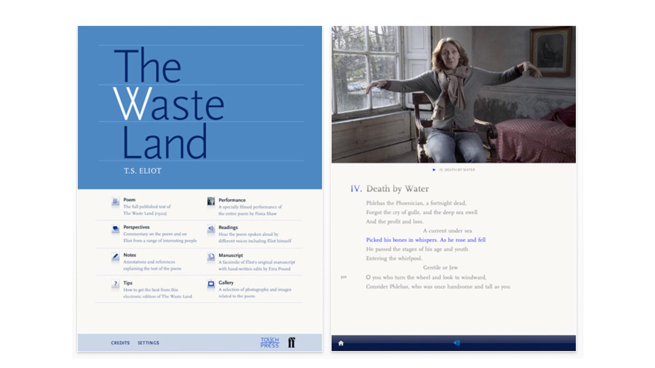Open the Poem section icon

(115, 202)
